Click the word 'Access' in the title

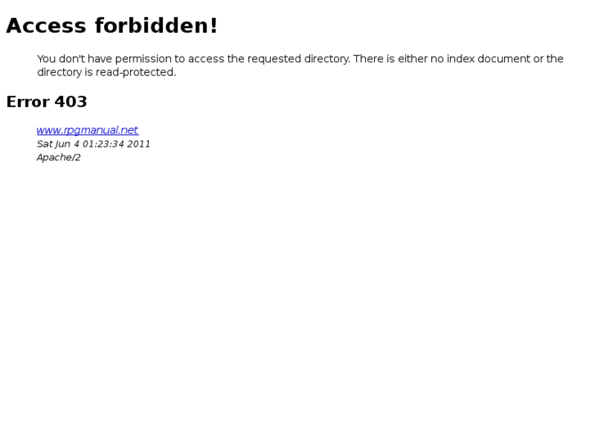[x=46, y=26]
